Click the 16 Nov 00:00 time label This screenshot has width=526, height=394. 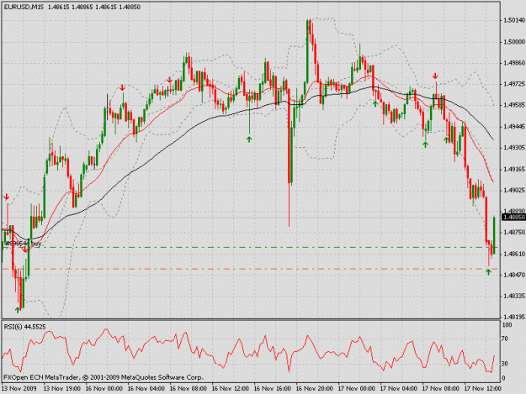click(x=104, y=389)
